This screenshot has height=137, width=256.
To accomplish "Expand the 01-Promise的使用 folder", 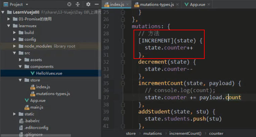I will [x=8, y=19].
